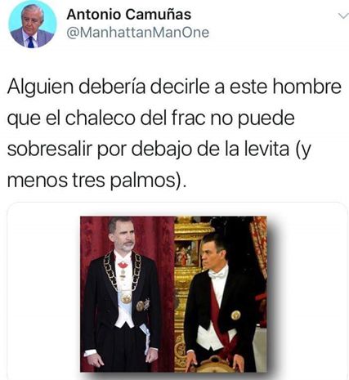349x380 pixels.
Task: Open the @ManhattanManOne handle
Action: point(138,33)
